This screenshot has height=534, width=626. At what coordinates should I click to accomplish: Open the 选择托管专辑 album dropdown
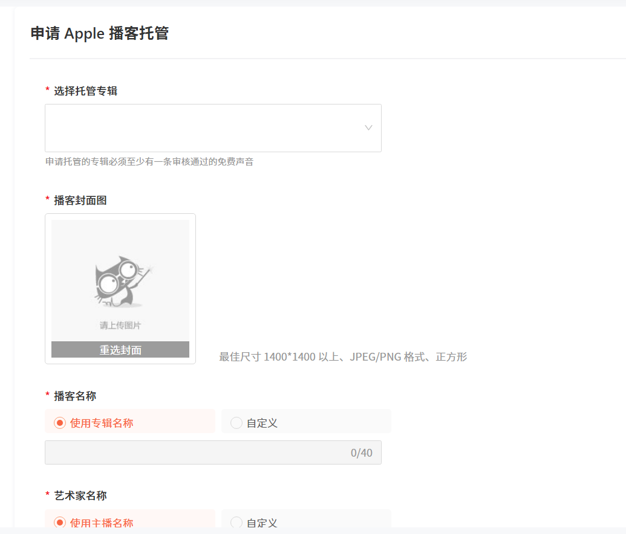pyautogui.click(x=213, y=128)
